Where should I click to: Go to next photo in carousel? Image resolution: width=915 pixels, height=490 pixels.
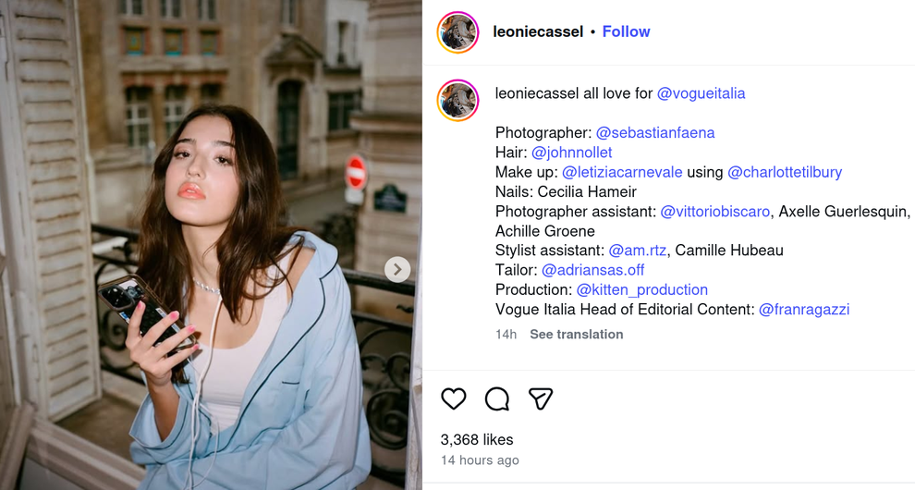[x=396, y=269]
